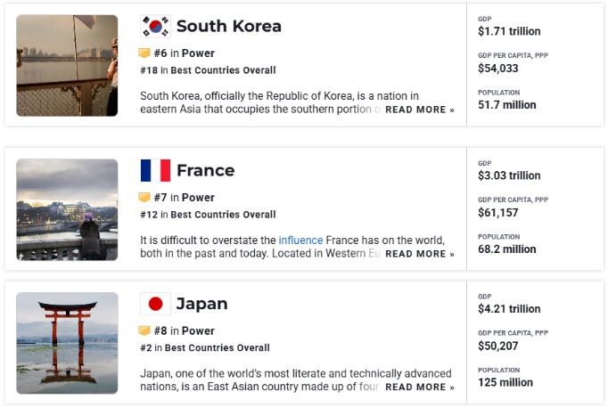Click the France flag icon

click(155, 170)
